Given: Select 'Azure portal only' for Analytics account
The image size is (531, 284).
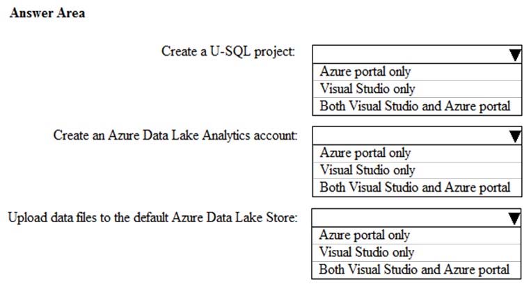Looking at the screenshot, I should [417, 153].
